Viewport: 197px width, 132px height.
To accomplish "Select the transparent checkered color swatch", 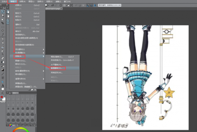I will click(3, 102).
